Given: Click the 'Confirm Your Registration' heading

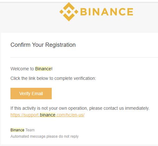Looking at the screenshot, I should pos(43,45).
